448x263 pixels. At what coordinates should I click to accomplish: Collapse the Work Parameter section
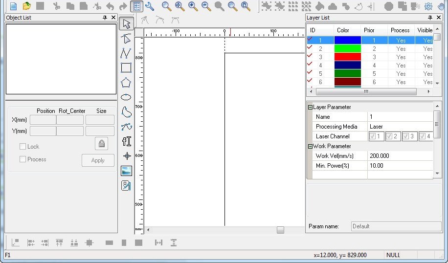coord(310,147)
